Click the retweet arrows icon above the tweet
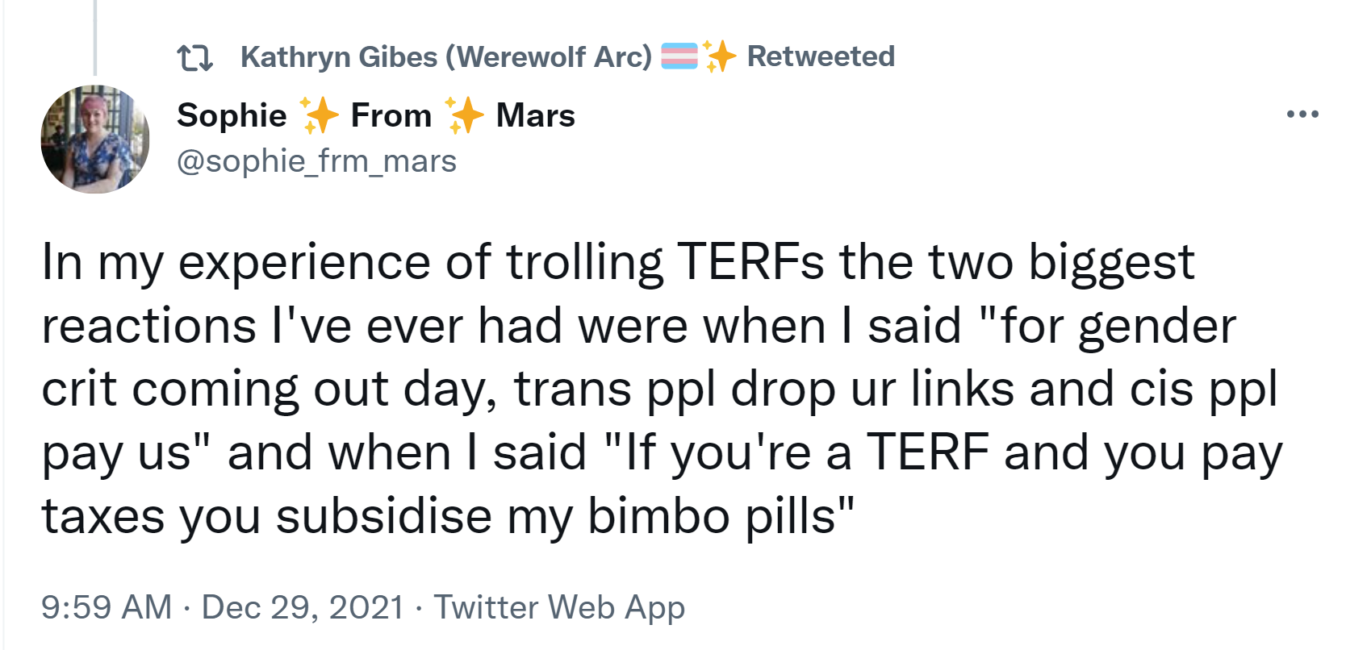This screenshot has width=1346, height=650. pyautogui.click(x=194, y=58)
